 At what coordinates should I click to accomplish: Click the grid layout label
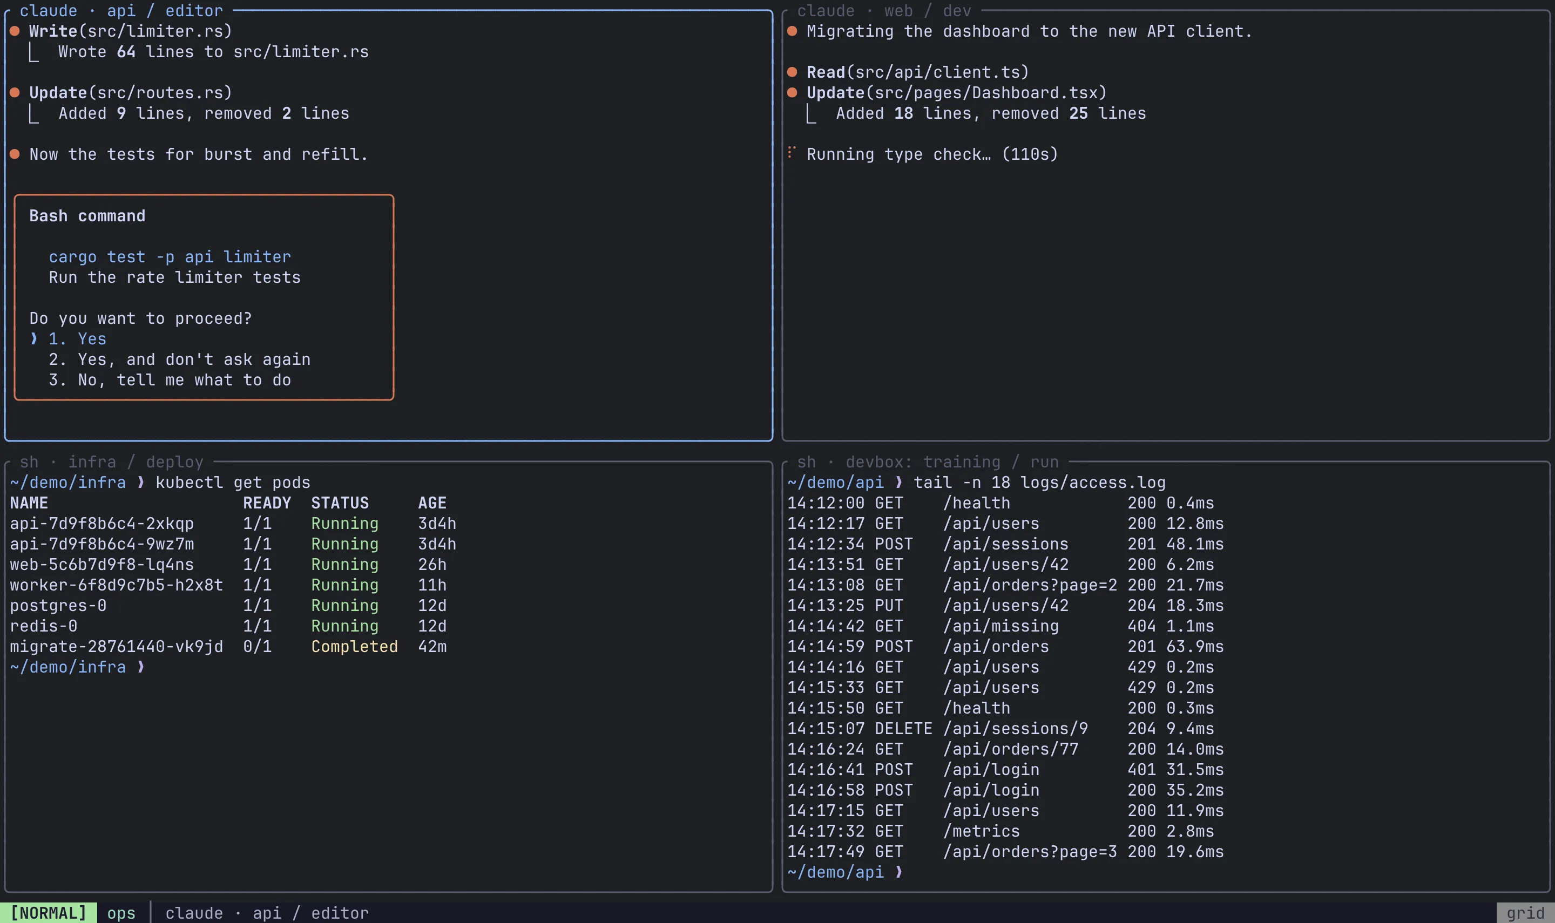pos(1525,913)
